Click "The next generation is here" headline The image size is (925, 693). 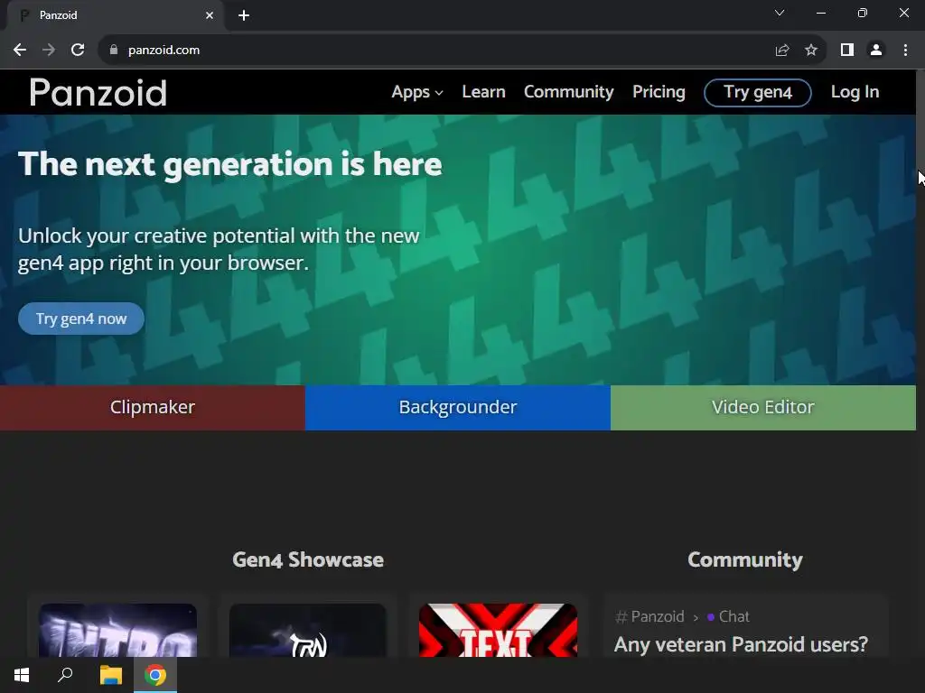click(x=230, y=164)
